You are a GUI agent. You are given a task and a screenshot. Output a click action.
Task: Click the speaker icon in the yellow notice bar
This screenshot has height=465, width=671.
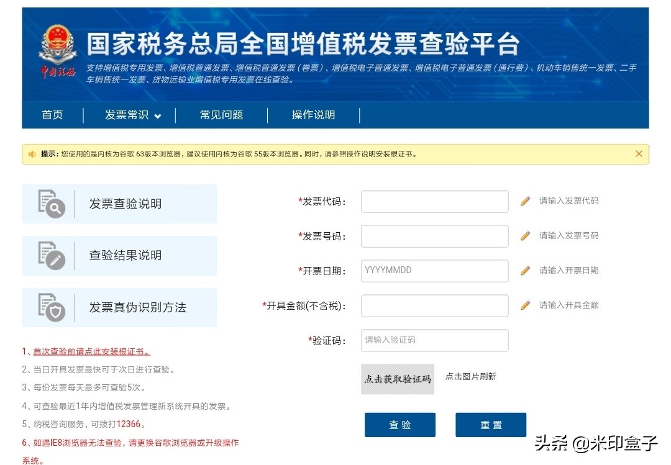pos(32,153)
